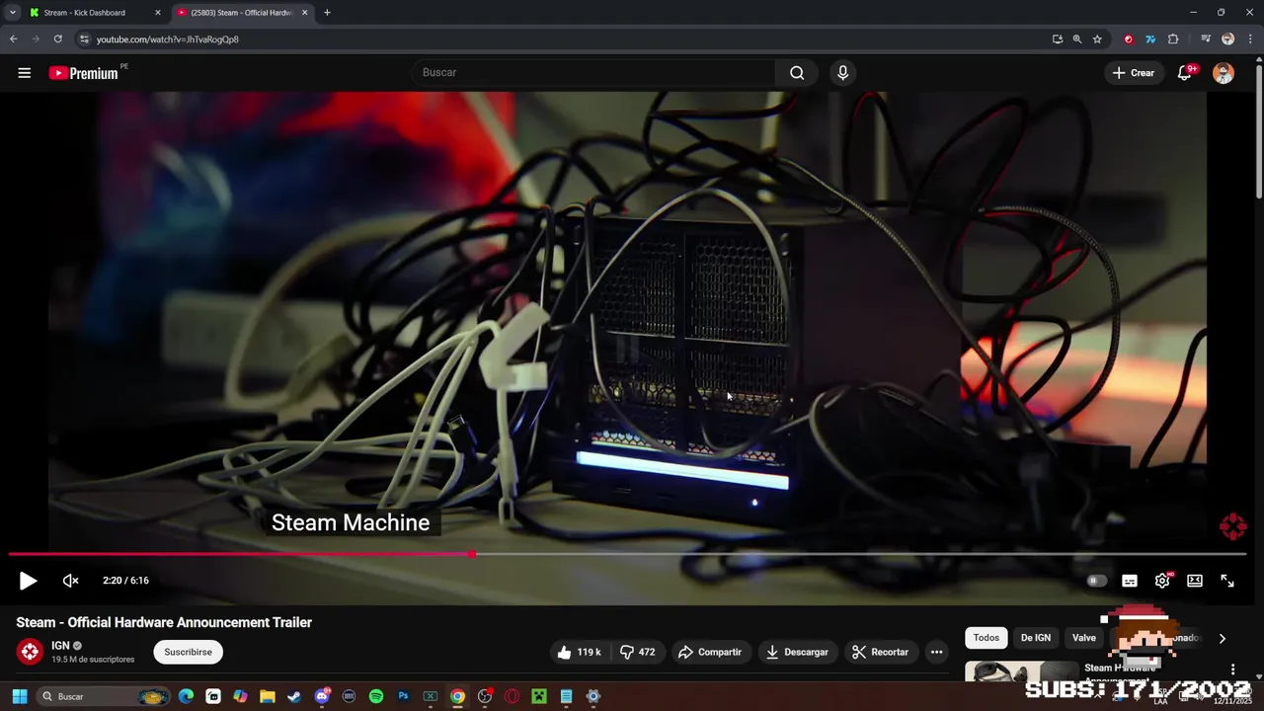Click the progress bar scrubber handle
Screen dimensions: 1264x711
point(473,554)
